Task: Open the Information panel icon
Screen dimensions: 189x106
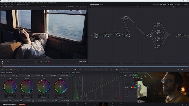Action: [x=187, y=69]
